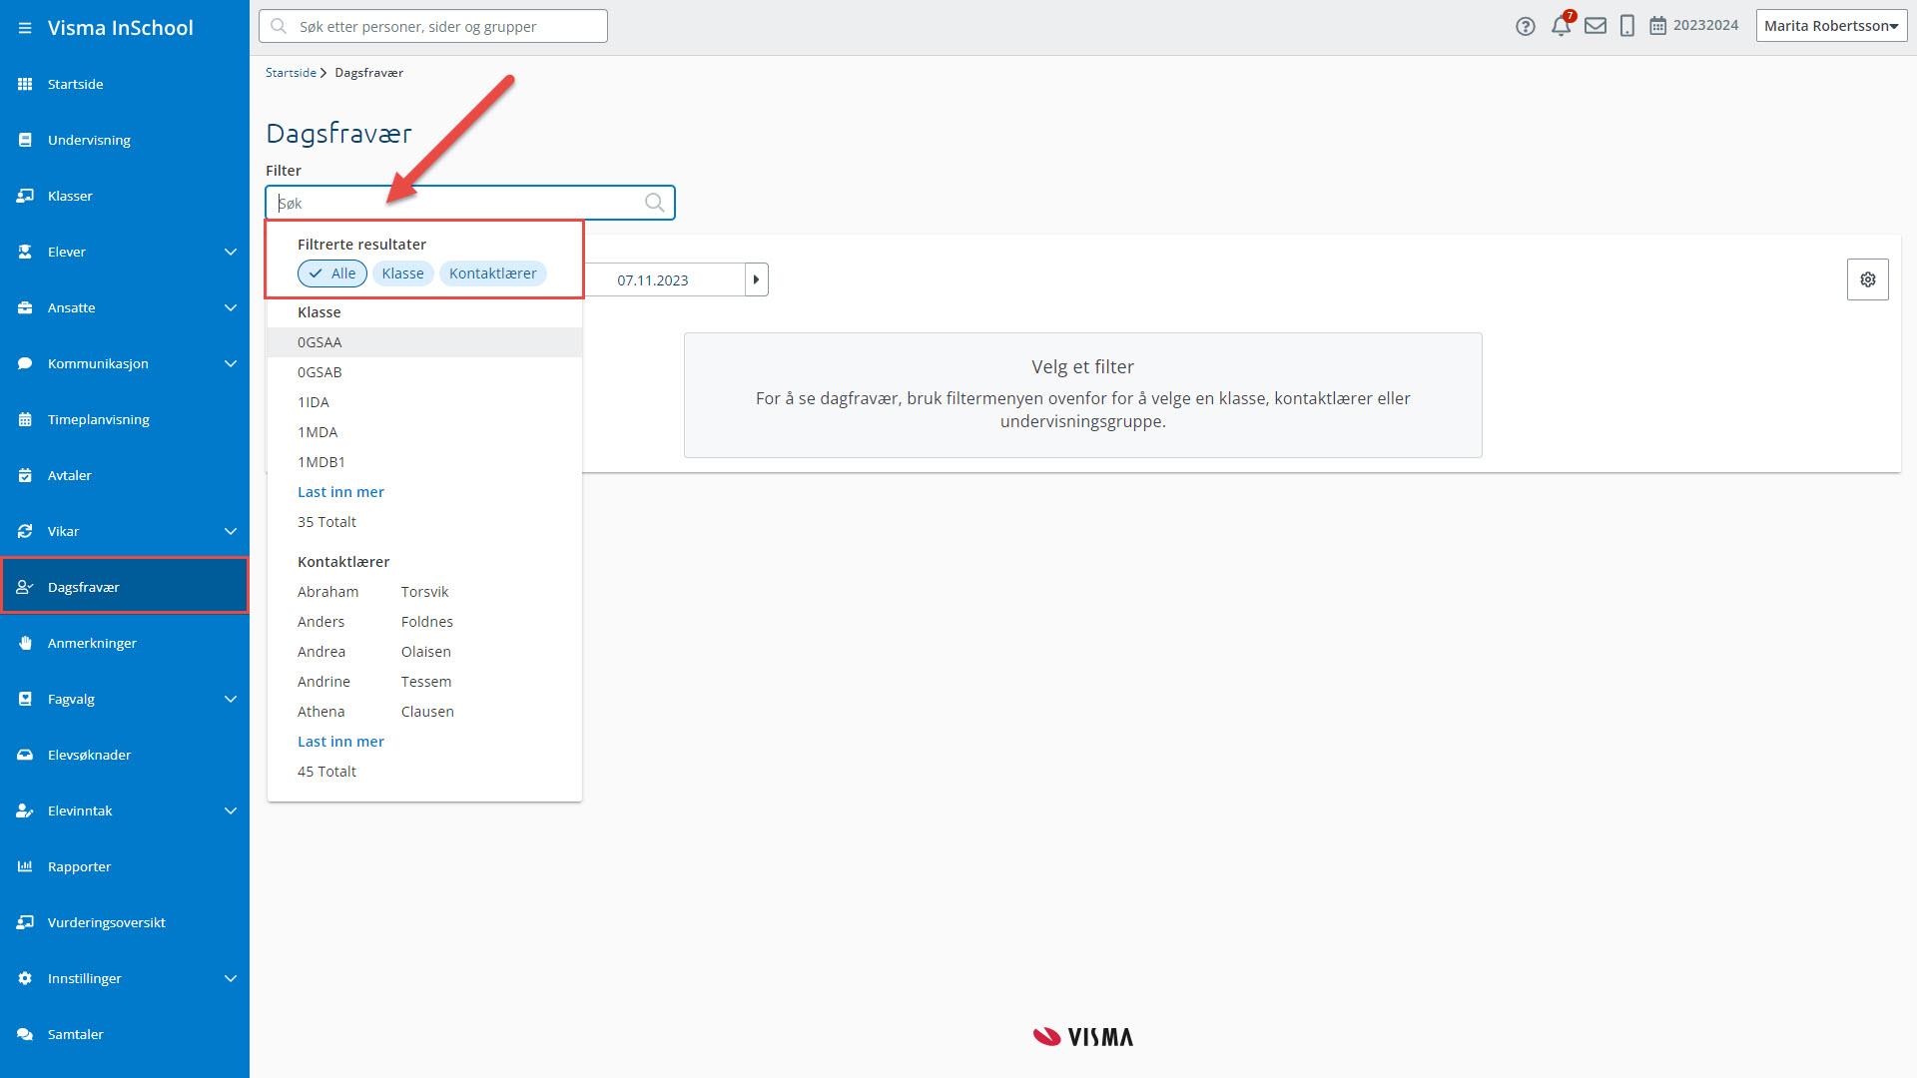Click the Anmerkninger hand icon
This screenshot has height=1078, width=1917.
point(25,643)
